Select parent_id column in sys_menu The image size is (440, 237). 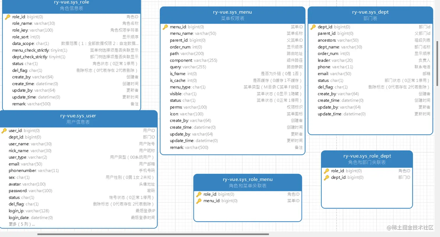pyautogui.click(x=233, y=40)
